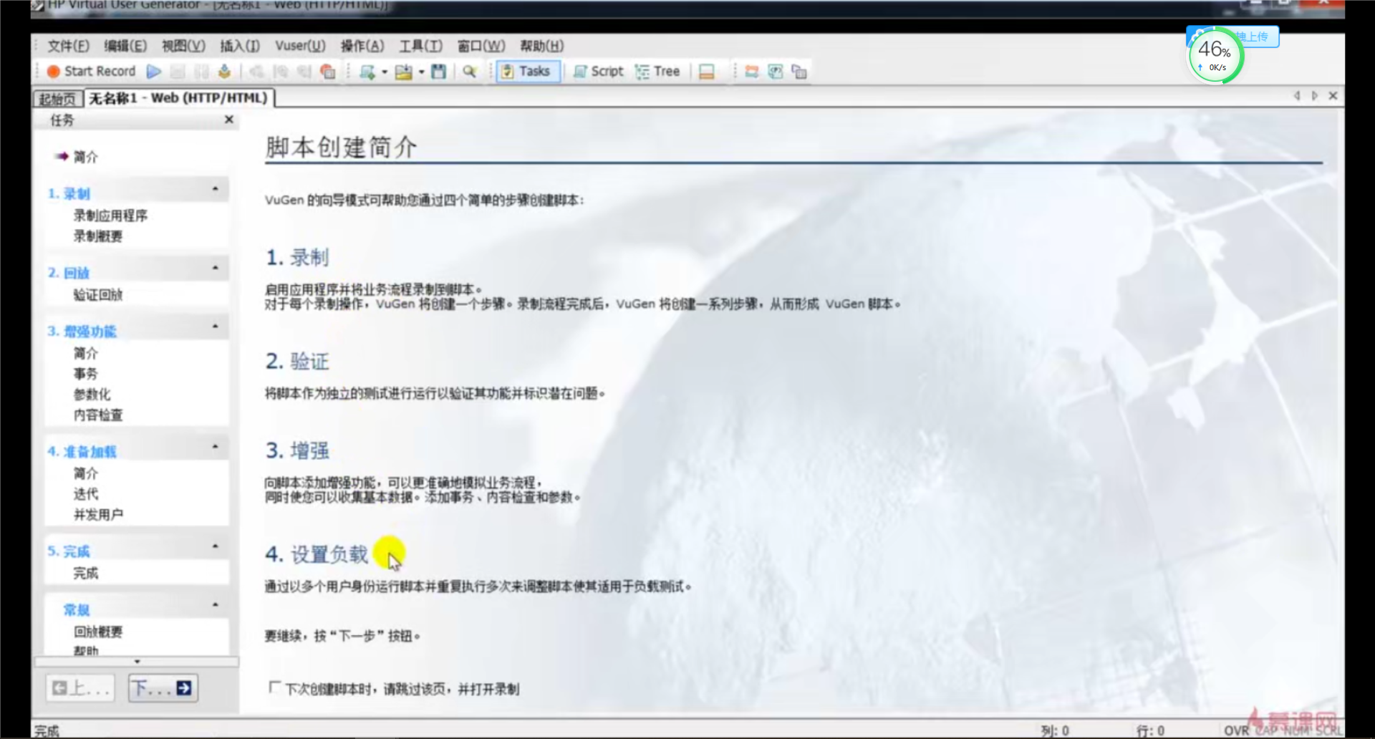The height and width of the screenshot is (739, 1375).
Task: Click the Start Record button
Action: [x=91, y=72]
